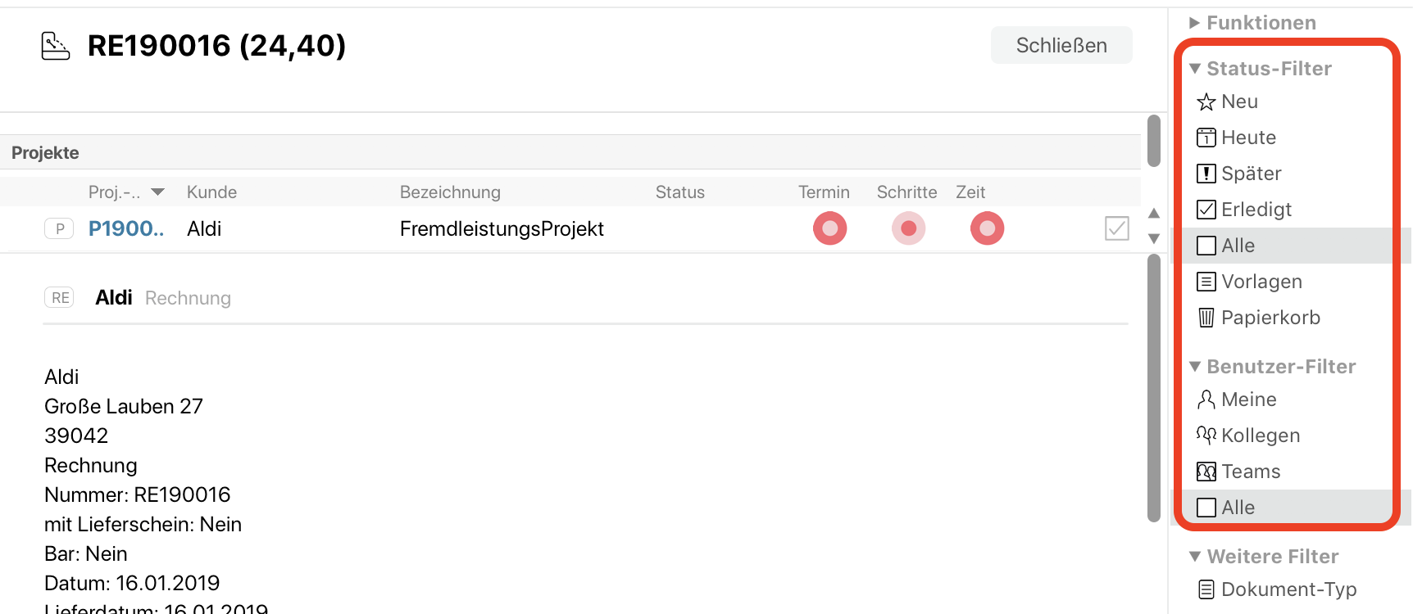The image size is (1413, 614).
Task: Expand the Funktionen section
Action: [x=1195, y=23]
